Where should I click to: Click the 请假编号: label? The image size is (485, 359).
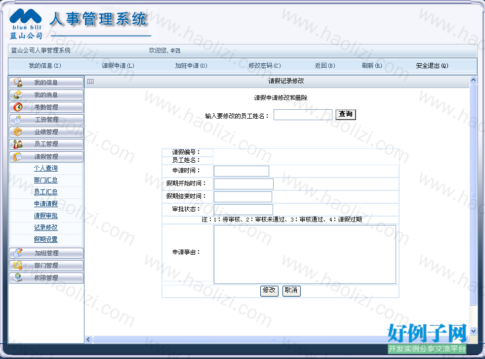click(x=186, y=152)
